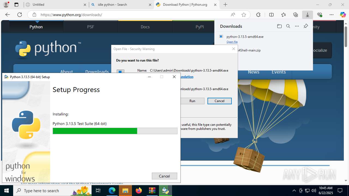Open Browser essentials heart icon
This screenshot has height=196, width=349.
coord(320,15)
